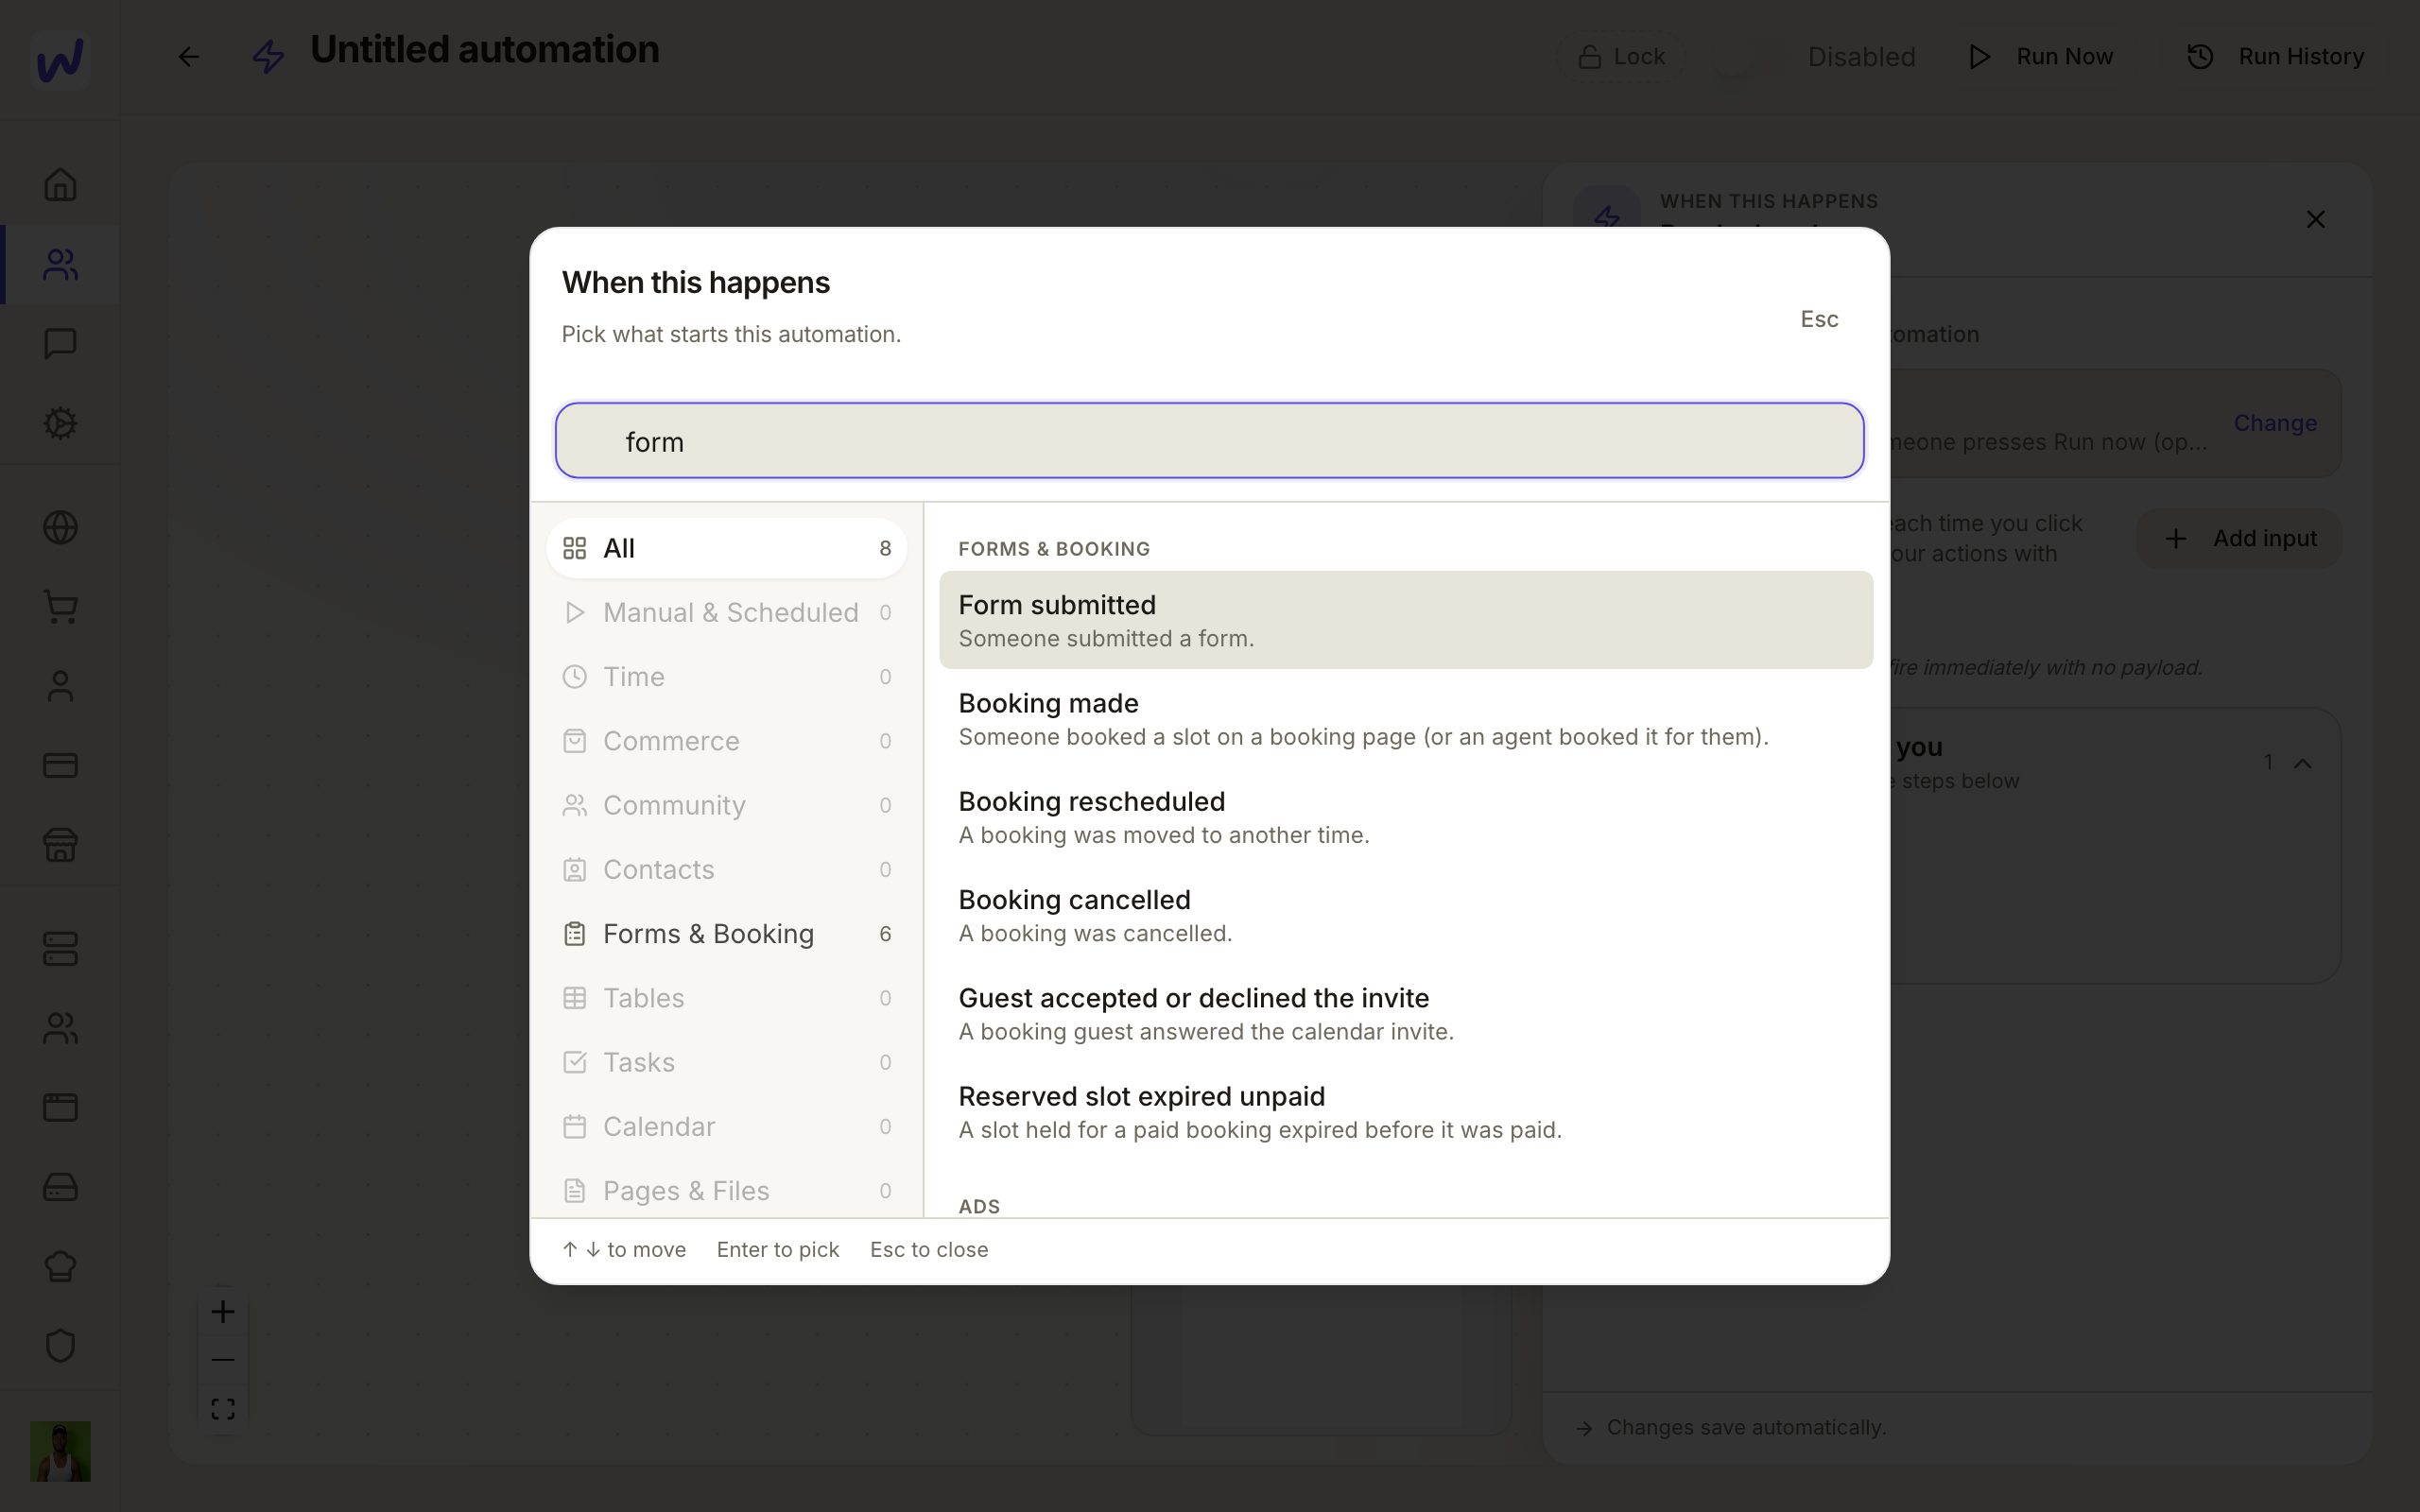The image size is (2420, 1512).
Task: Click the Run Now button
Action: pos(2040,57)
